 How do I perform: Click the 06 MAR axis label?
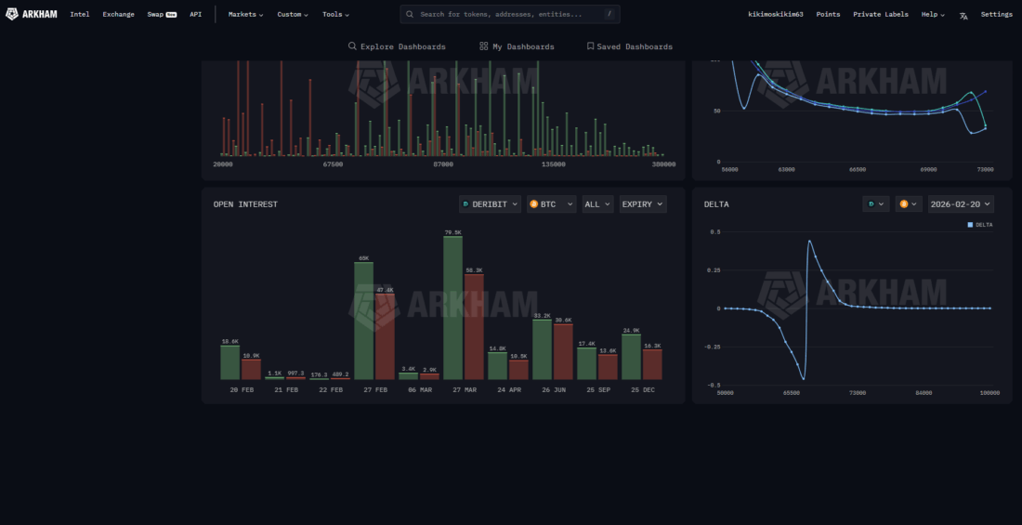coord(419,390)
